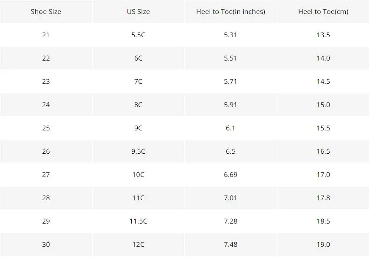Click the 6.5 inches value
369x257 pixels.
pyautogui.click(x=230, y=151)
